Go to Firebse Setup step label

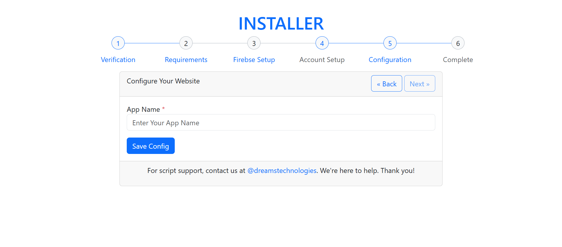coord(254,60)
